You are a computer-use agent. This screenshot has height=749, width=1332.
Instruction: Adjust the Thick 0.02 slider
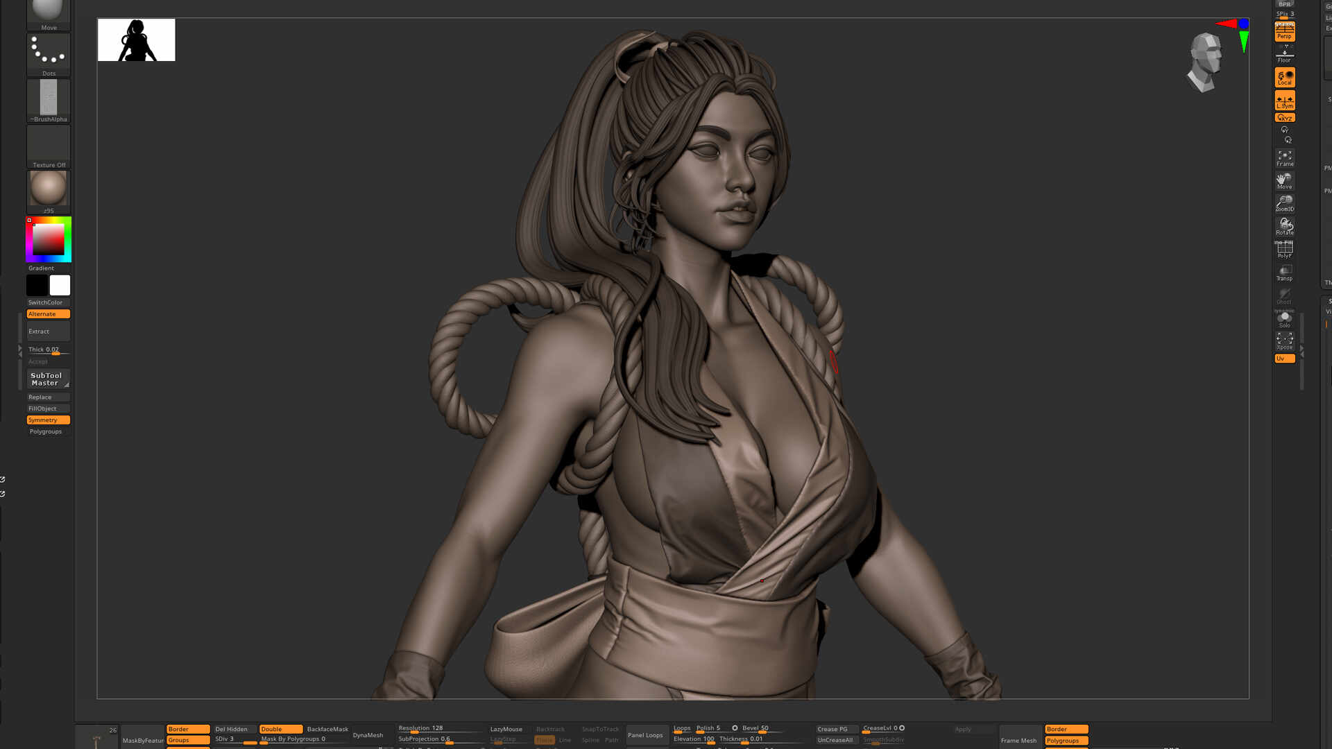pos(49,350)
